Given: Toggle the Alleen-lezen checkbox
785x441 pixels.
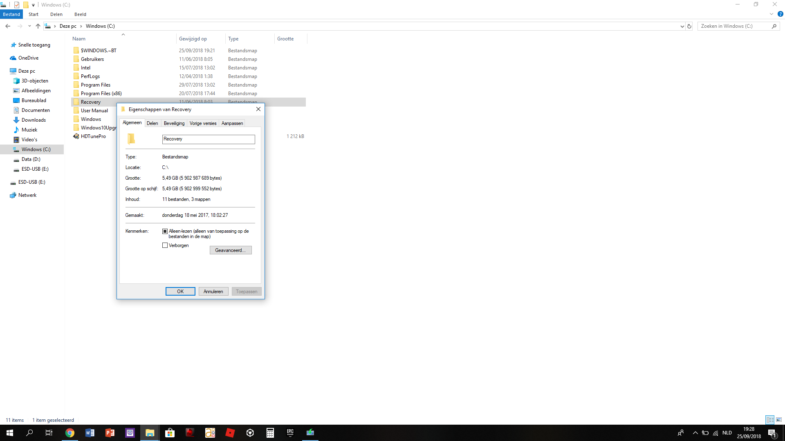Looking at the screenshot, I should coord(165,231).
